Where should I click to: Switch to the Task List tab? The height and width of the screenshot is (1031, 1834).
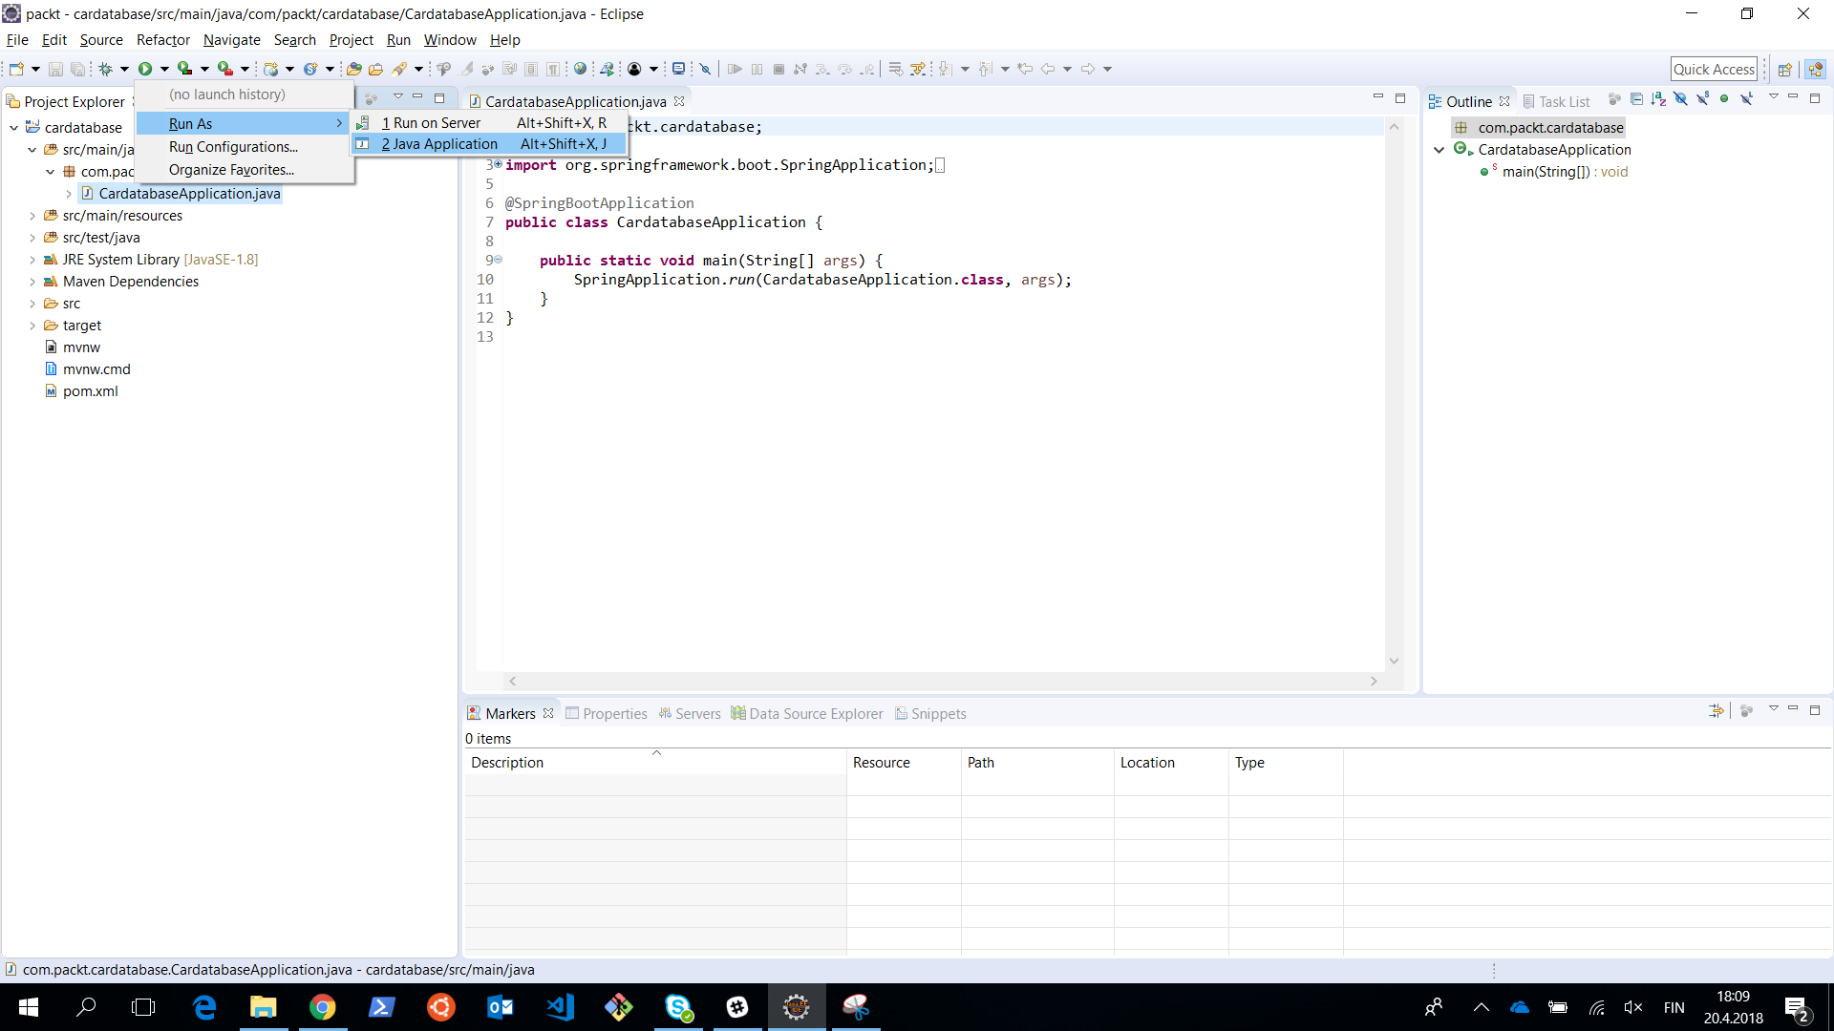pyautogui.click(x=1556, y=101)
